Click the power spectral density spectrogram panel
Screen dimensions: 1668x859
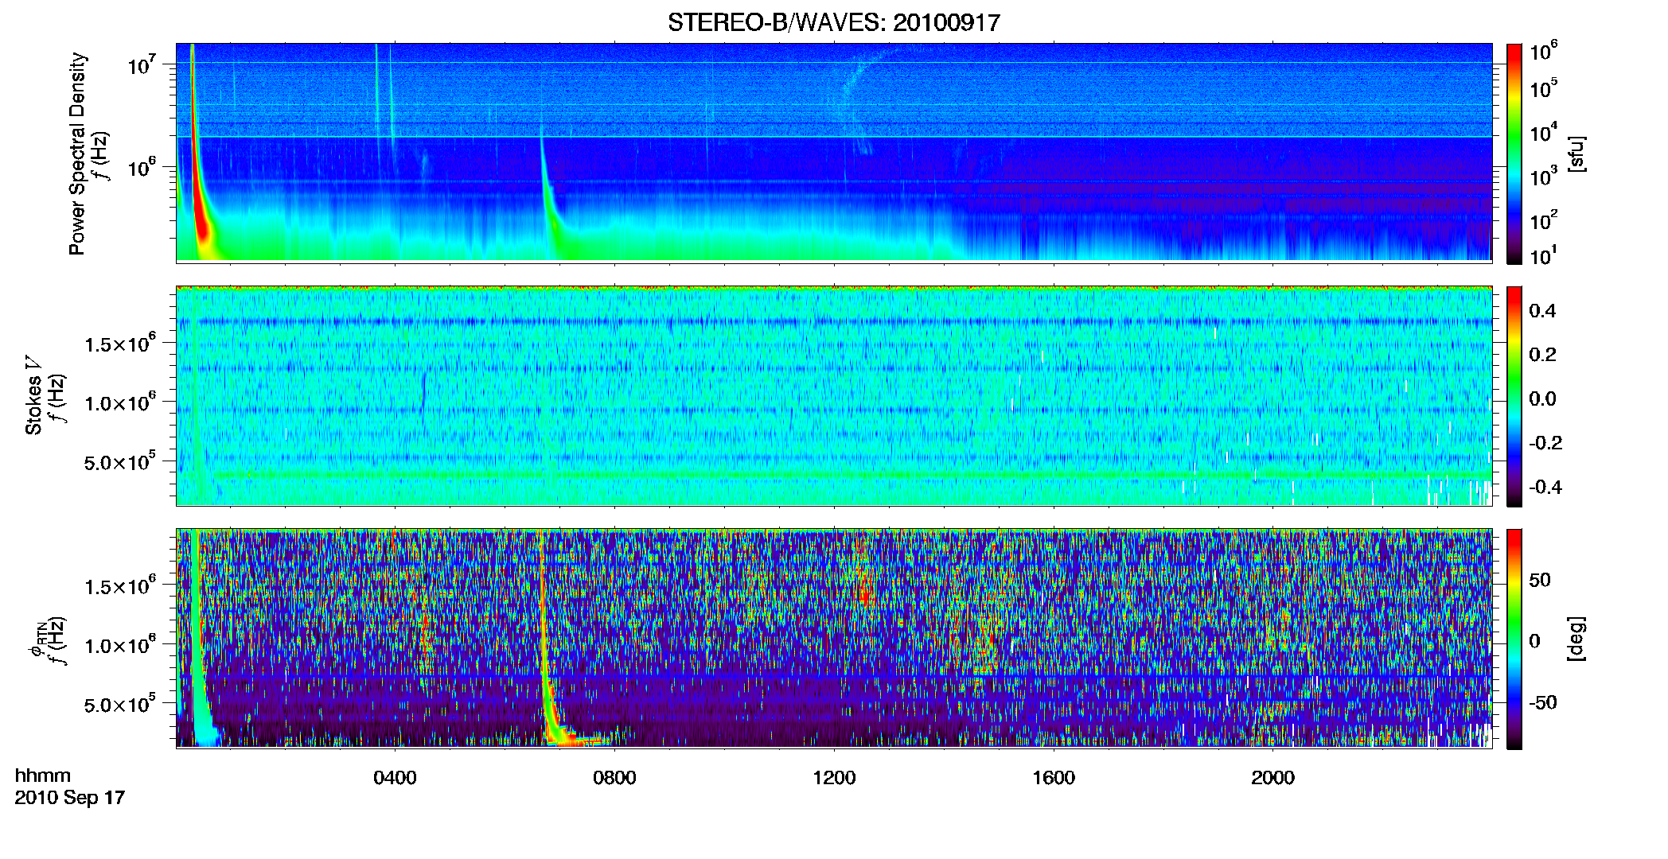click(x=834, y=153)
